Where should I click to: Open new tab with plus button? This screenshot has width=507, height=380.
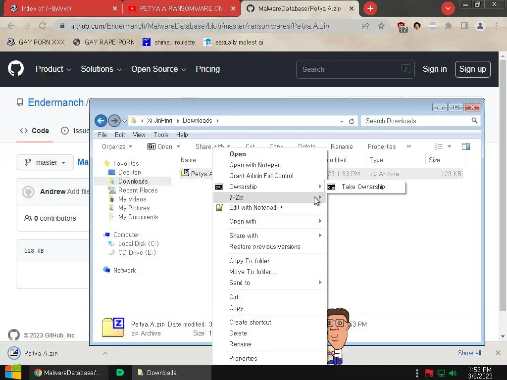(x=370, y=8)
